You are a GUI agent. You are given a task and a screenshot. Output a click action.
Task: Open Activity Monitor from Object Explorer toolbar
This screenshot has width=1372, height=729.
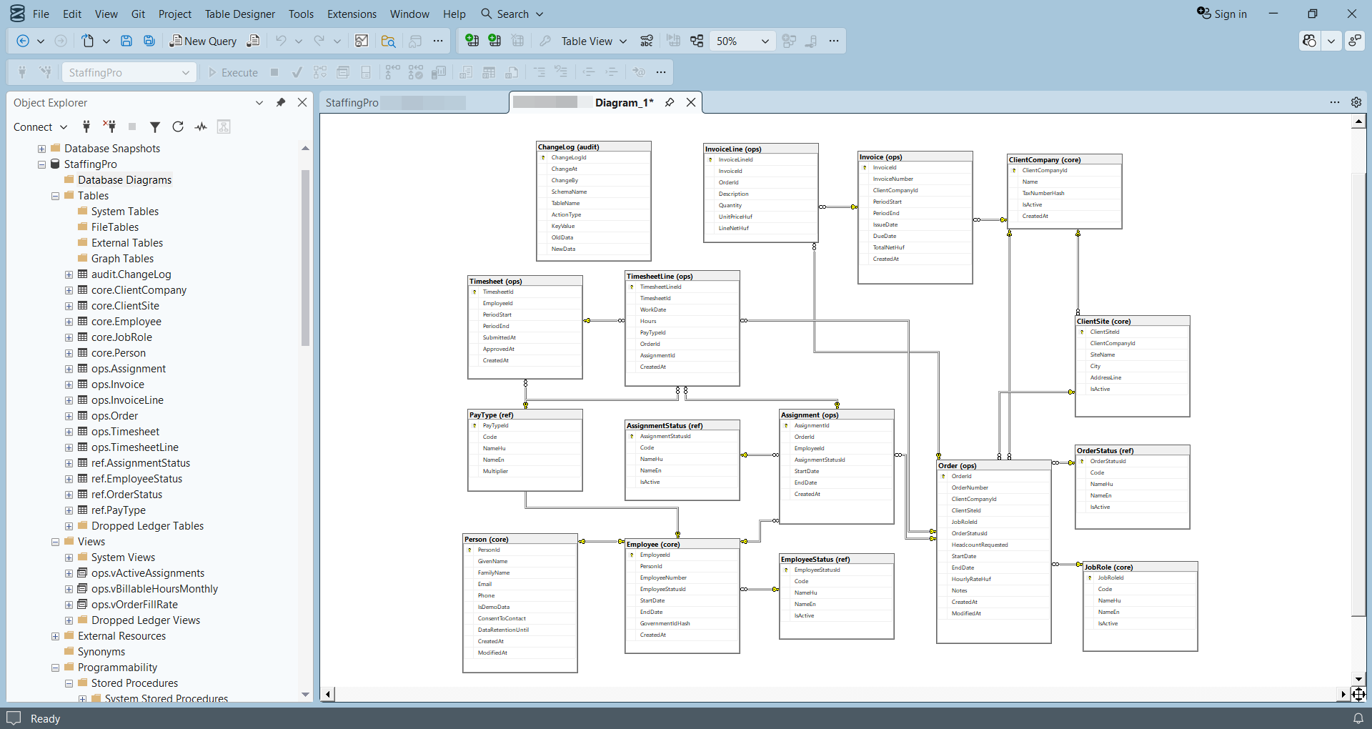[x=201, y=127]
